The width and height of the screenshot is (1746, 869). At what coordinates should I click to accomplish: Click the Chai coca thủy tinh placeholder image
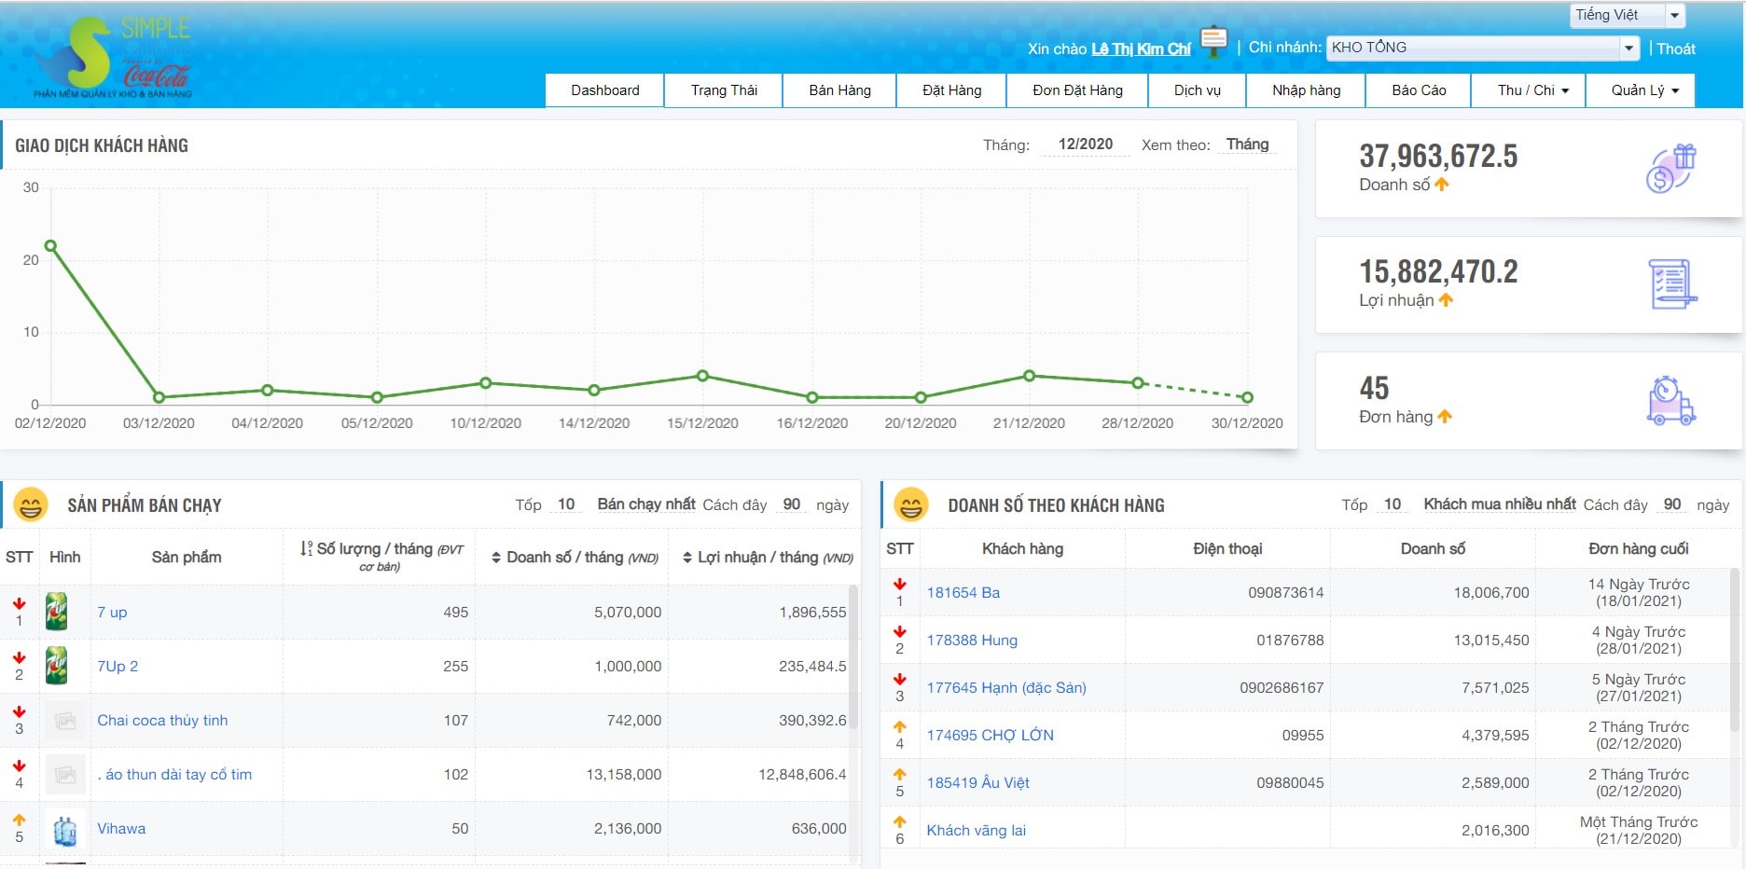pyautogui.click(x=65, y=720)
